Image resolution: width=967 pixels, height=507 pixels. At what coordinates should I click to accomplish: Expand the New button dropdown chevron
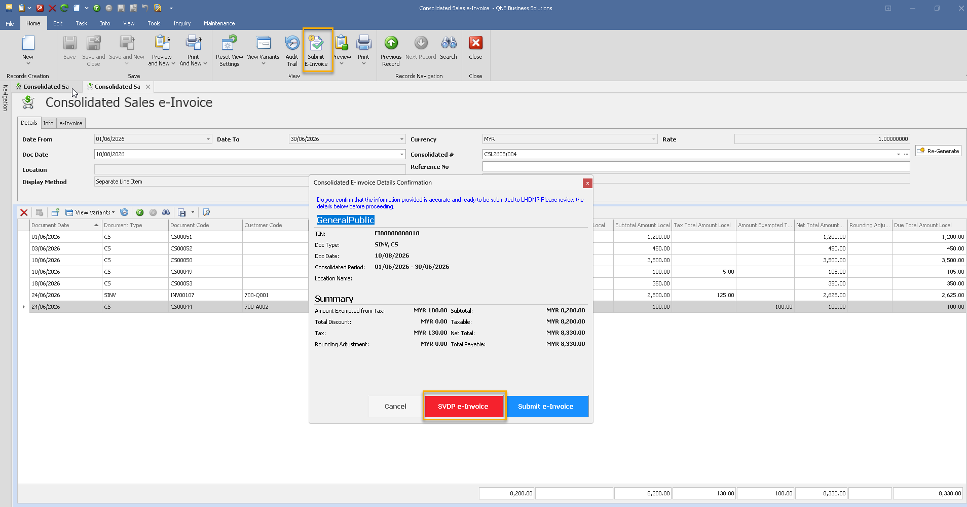pos(28,64)
